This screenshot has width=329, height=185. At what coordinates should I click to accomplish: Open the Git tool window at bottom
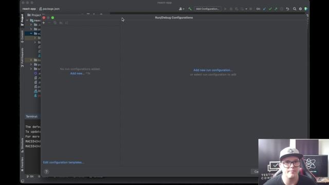click(30, 177)
